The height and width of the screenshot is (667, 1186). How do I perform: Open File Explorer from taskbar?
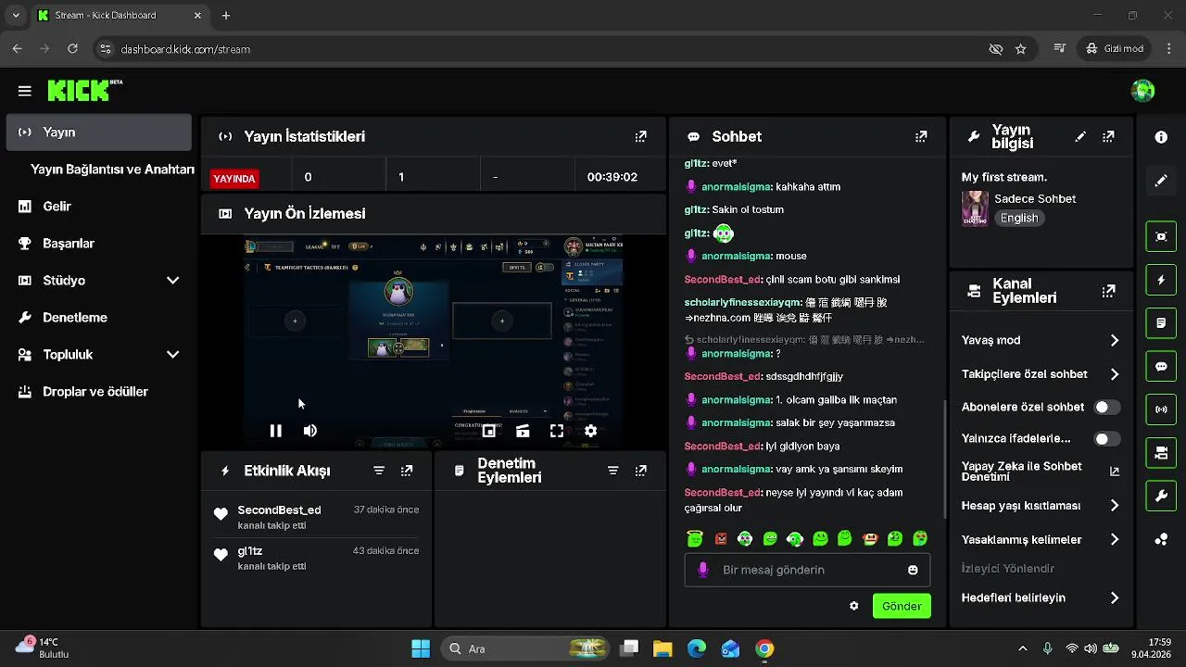[662, 648]
